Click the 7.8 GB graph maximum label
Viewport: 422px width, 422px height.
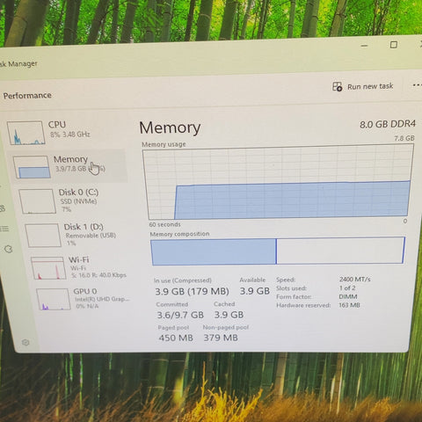[404, 138]
